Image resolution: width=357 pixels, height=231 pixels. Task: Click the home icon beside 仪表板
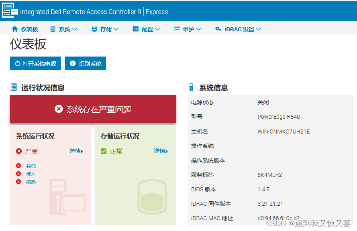15,29
